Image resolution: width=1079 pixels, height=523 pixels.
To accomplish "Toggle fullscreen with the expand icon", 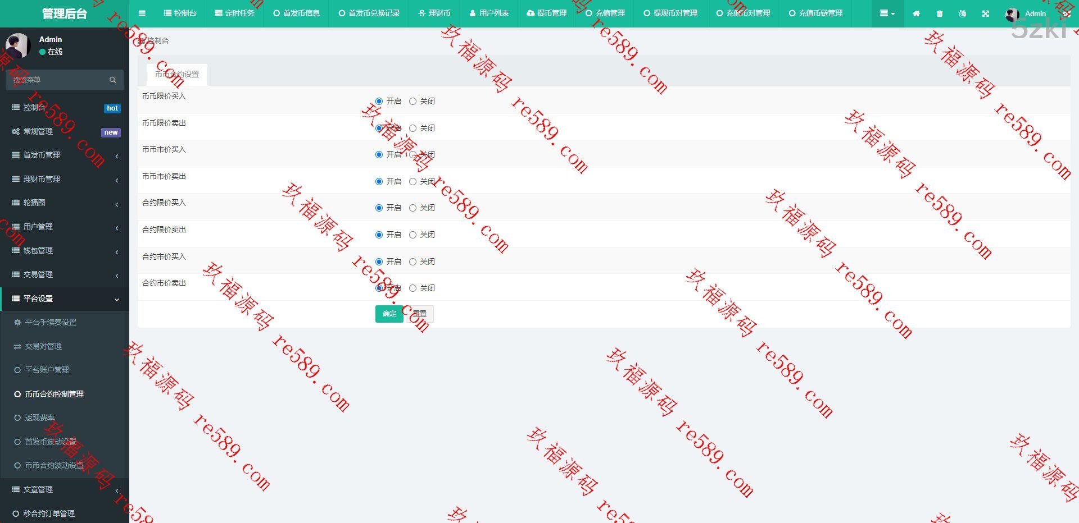I will [985, 13].
